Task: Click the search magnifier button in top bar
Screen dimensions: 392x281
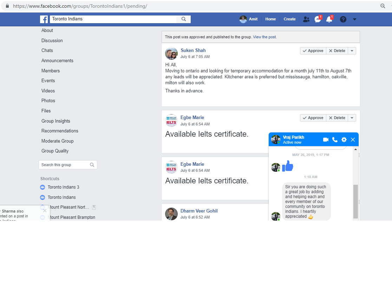Action: coord(184,19)
